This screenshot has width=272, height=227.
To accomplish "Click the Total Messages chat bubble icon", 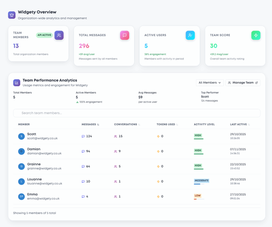I will 125,35.
